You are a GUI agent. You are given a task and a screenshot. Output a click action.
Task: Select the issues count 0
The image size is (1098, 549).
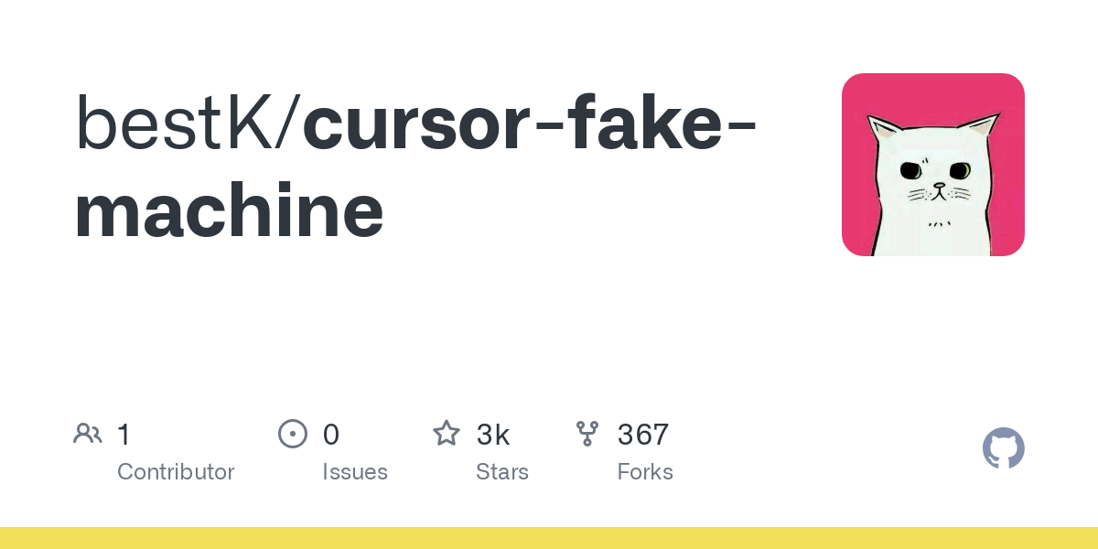tap(331, 434)
